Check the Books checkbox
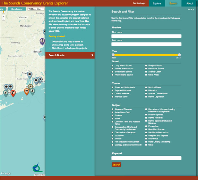This screenshot has width=198, height=180. tap(112, 119)
